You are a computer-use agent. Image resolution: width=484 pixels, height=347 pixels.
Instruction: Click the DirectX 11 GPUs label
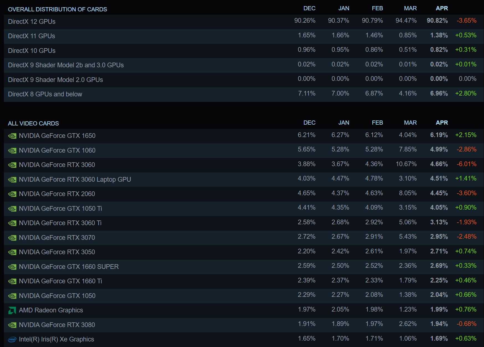coord(32,36)
